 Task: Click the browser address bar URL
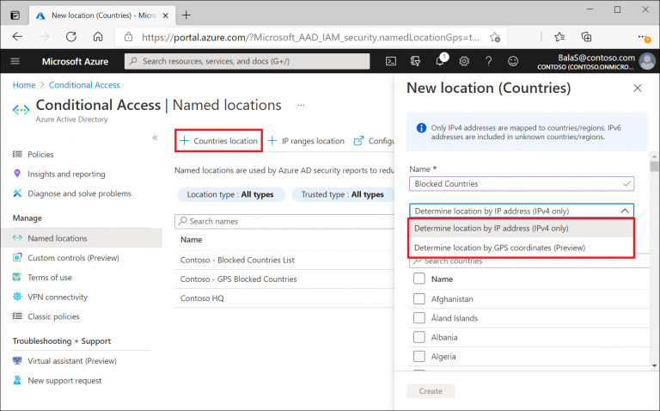[310, 38]
